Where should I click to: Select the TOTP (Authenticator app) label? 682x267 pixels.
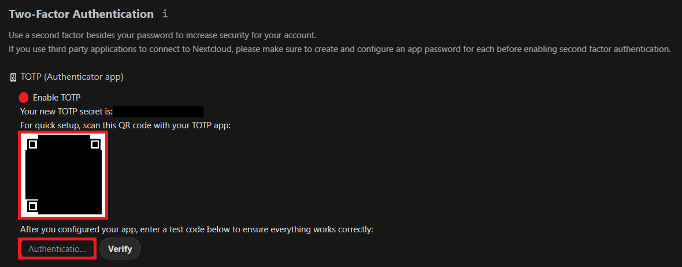pyautogui.click(x=72, y=77)
